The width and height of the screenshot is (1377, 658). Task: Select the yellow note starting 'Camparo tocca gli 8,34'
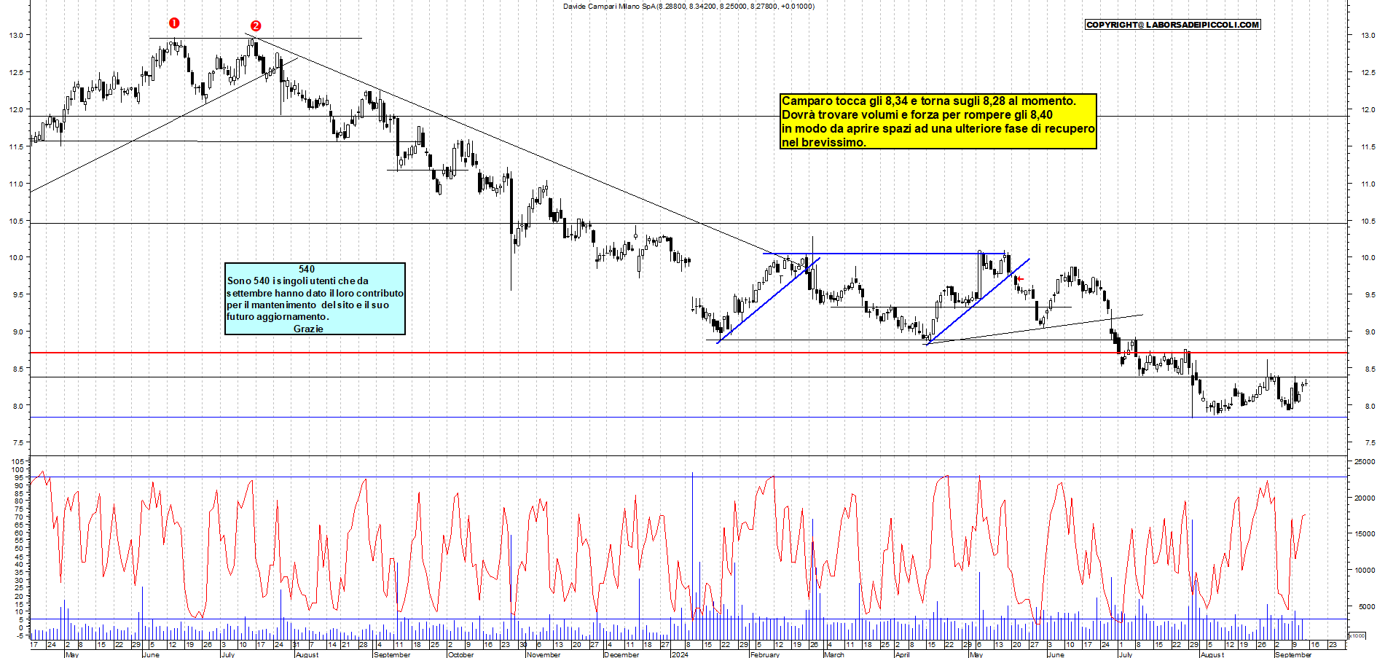(x=938, y=122)
